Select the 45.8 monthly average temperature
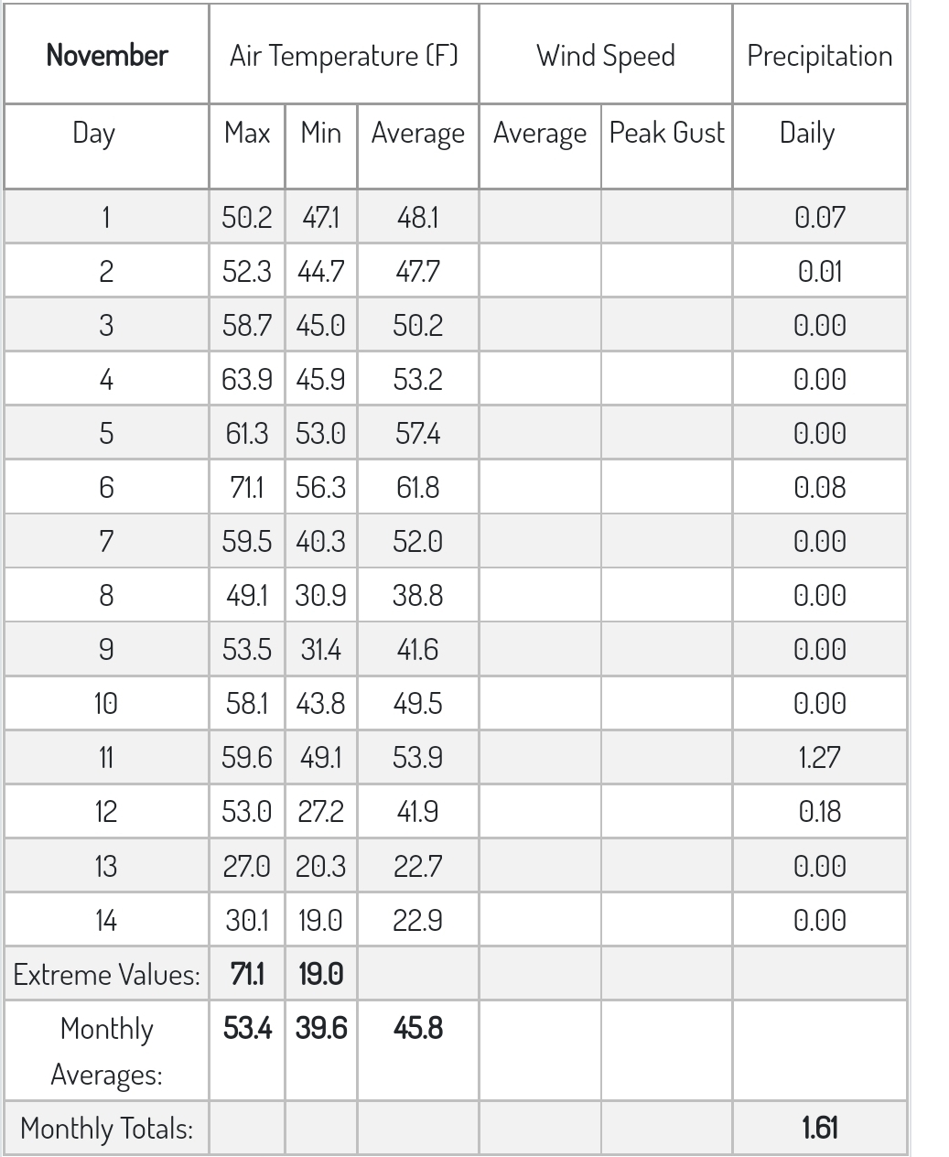Viewport: 949px width, 1157px height. click(x=417, y=1028)
